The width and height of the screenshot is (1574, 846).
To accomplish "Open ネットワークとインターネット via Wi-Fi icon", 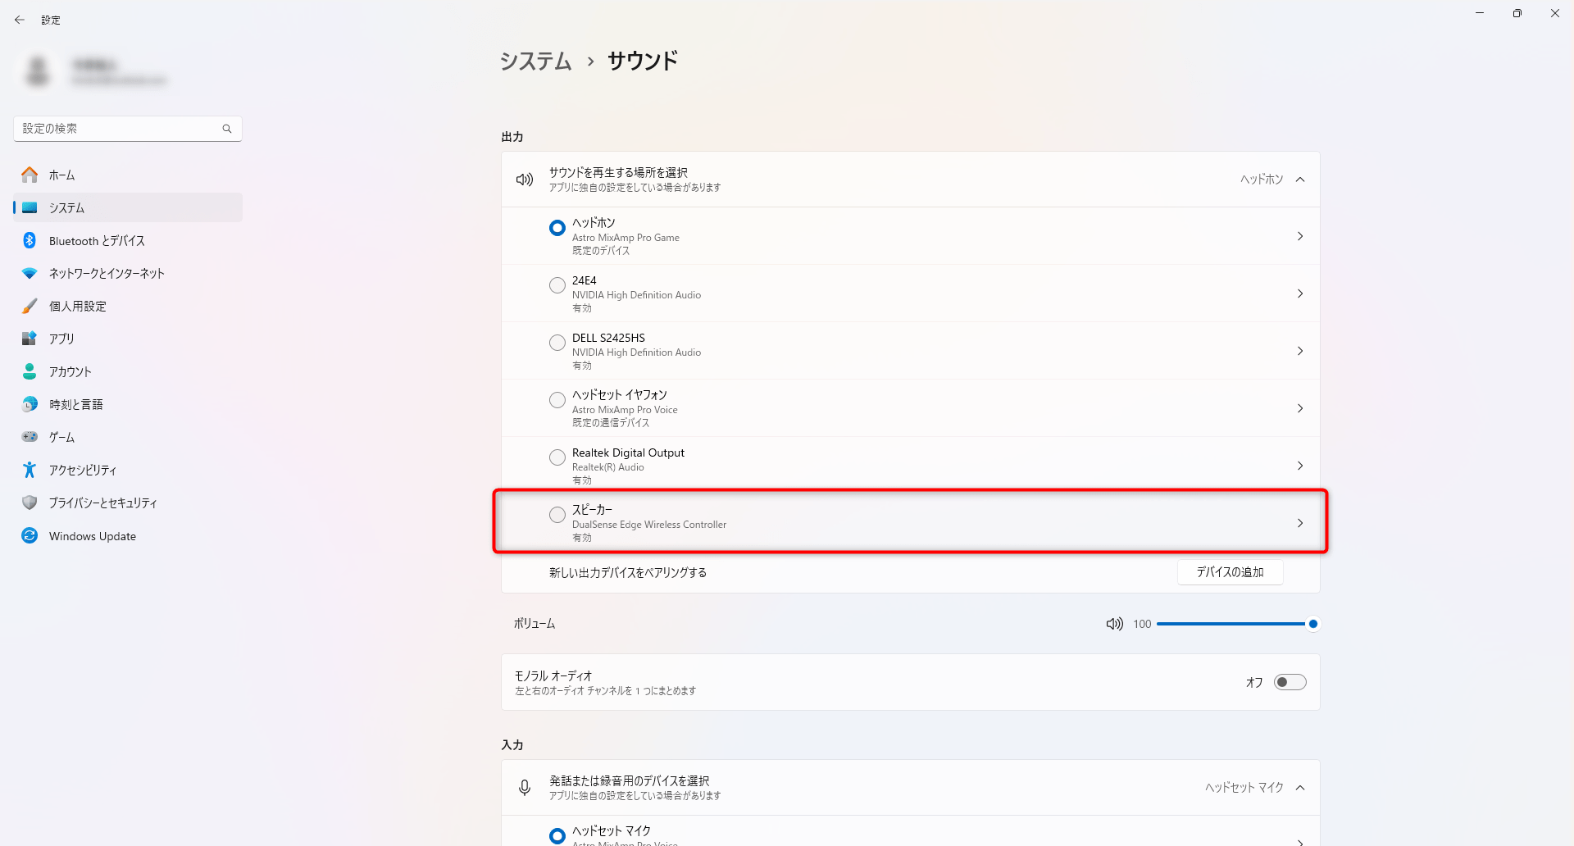I will (x=30, y=273).
